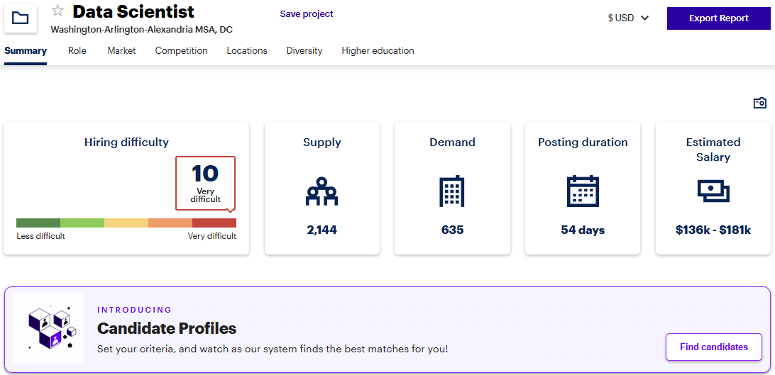Click the camera snapshot icon
The width and height of the screenshot is (775, 375).
[759, 103]
